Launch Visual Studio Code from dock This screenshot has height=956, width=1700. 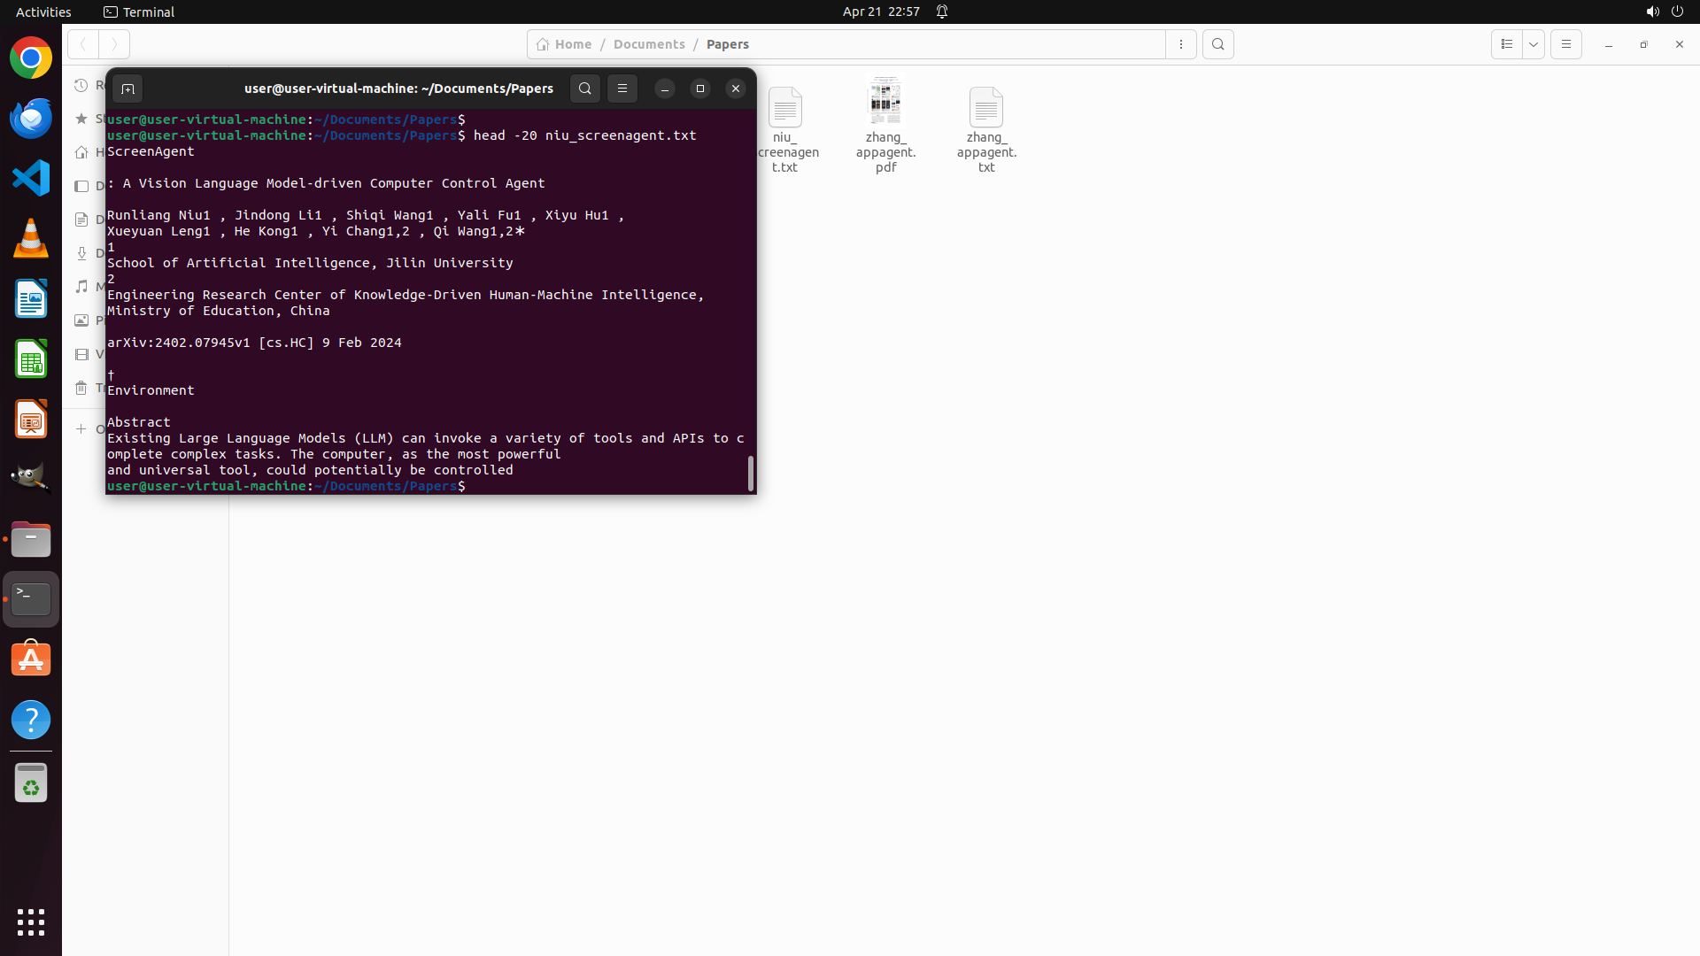[31, 178]
